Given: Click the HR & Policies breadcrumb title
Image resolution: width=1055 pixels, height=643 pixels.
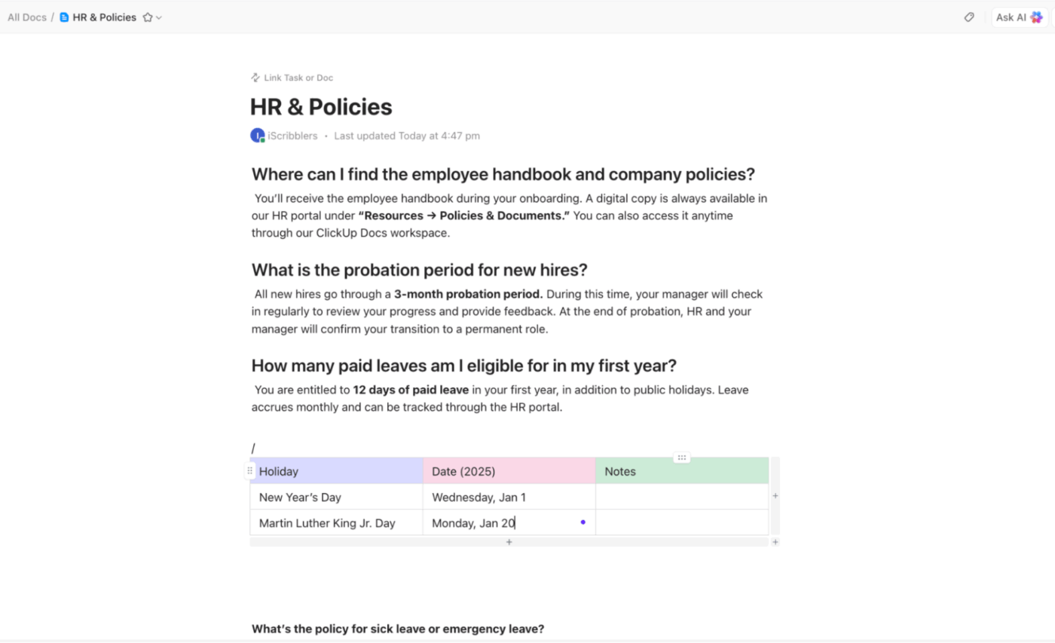Looking at the screenshot, I should pos(105,17).
